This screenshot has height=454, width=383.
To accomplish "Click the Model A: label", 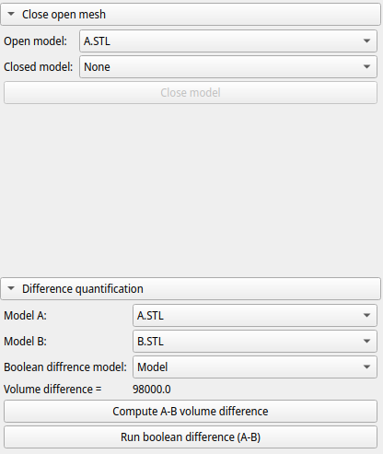I will coord(25,316).
